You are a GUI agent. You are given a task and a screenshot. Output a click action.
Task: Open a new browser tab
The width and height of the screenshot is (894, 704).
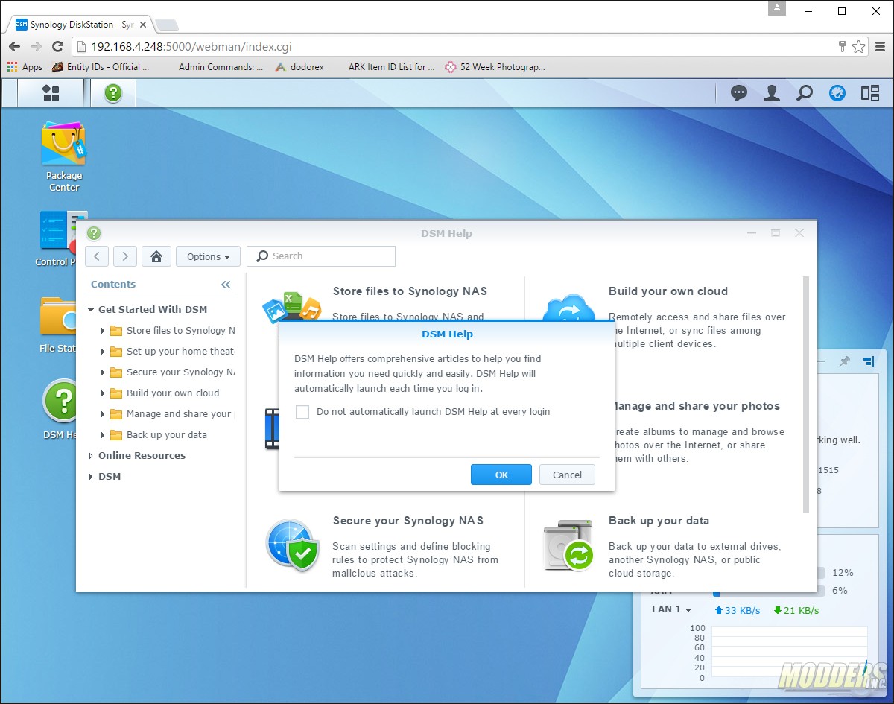point(166,25)
